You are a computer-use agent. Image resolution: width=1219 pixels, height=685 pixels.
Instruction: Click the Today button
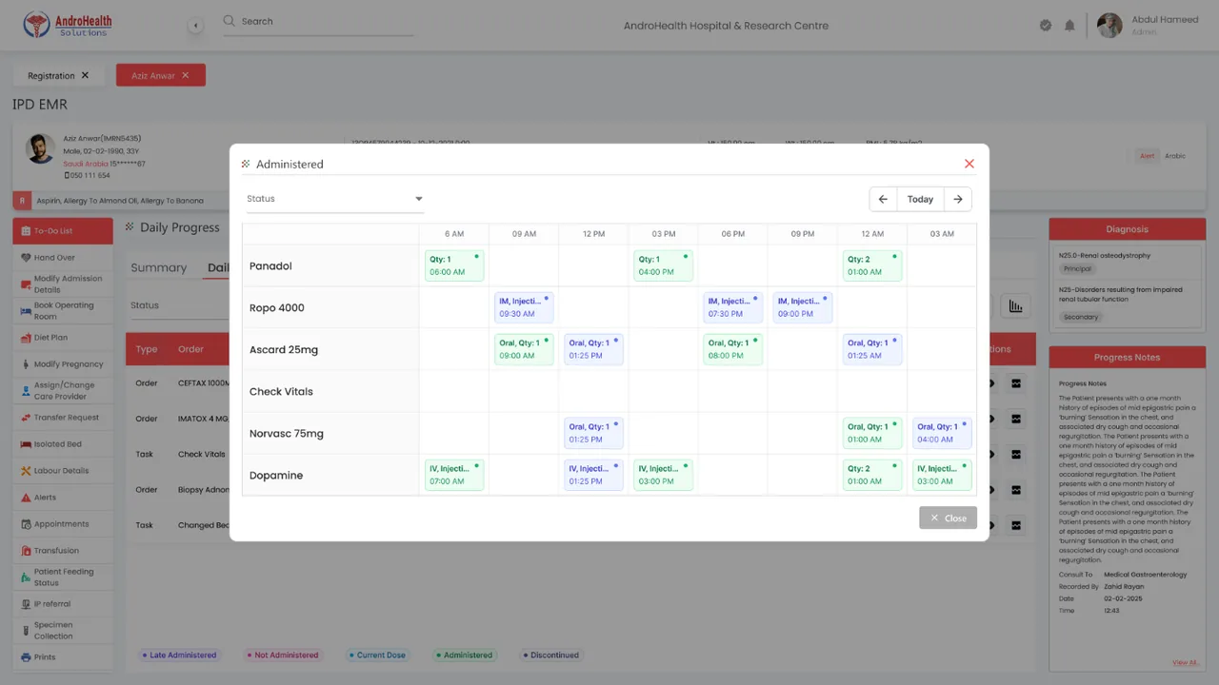coord(920,199)
